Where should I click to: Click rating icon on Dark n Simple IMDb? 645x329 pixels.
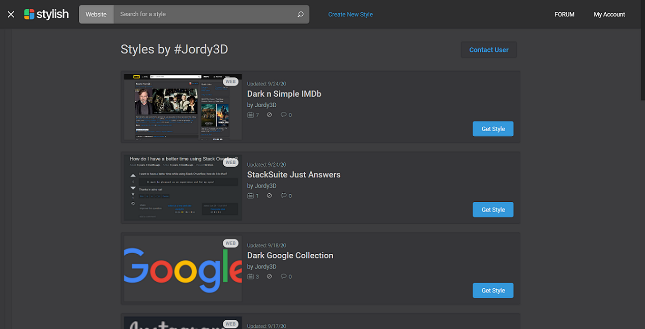coord(269,115)
